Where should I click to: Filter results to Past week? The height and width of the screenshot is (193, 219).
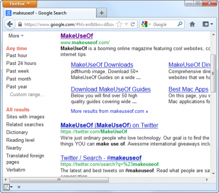(x=18, y=71)
